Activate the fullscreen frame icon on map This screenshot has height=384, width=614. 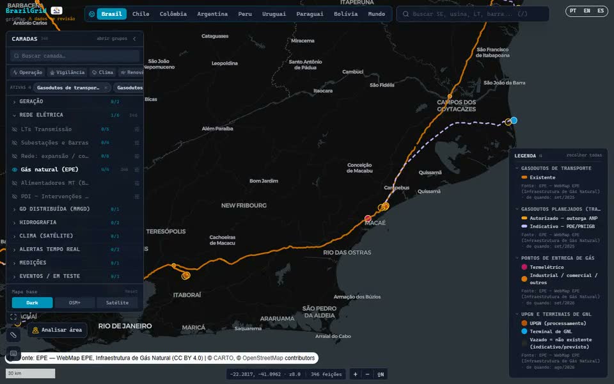13,317
